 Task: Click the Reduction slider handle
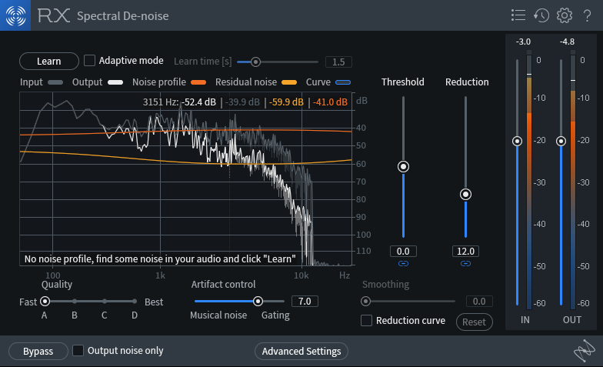coord(465,194)
